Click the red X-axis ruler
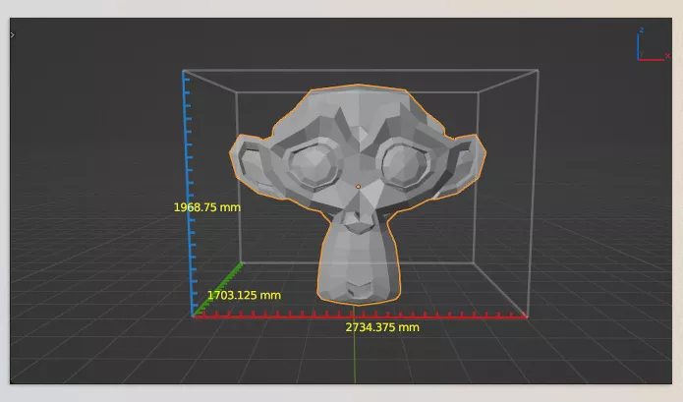The width and height of the screenshot is (683, 402). pyautogui.click(x=360, y=316)
